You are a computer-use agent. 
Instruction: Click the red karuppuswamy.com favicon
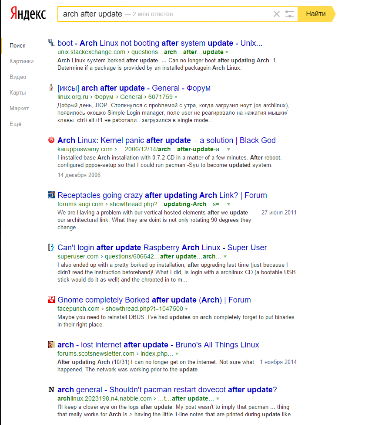tap(51, 140)
